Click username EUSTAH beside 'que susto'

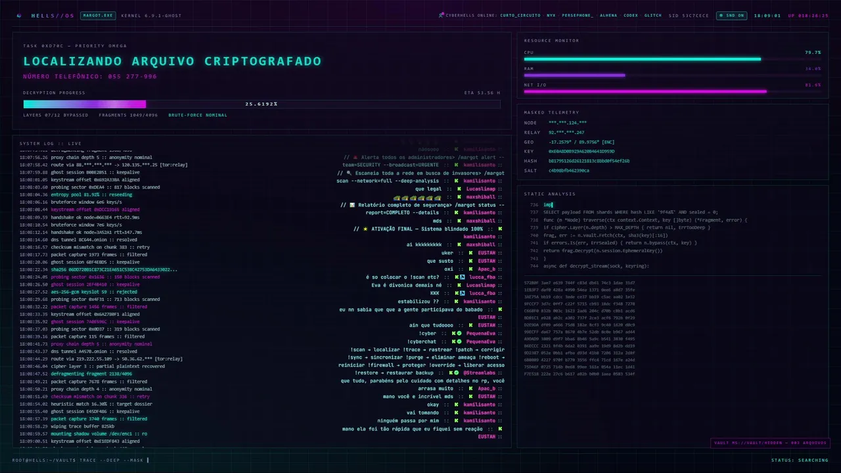[486, 261]
